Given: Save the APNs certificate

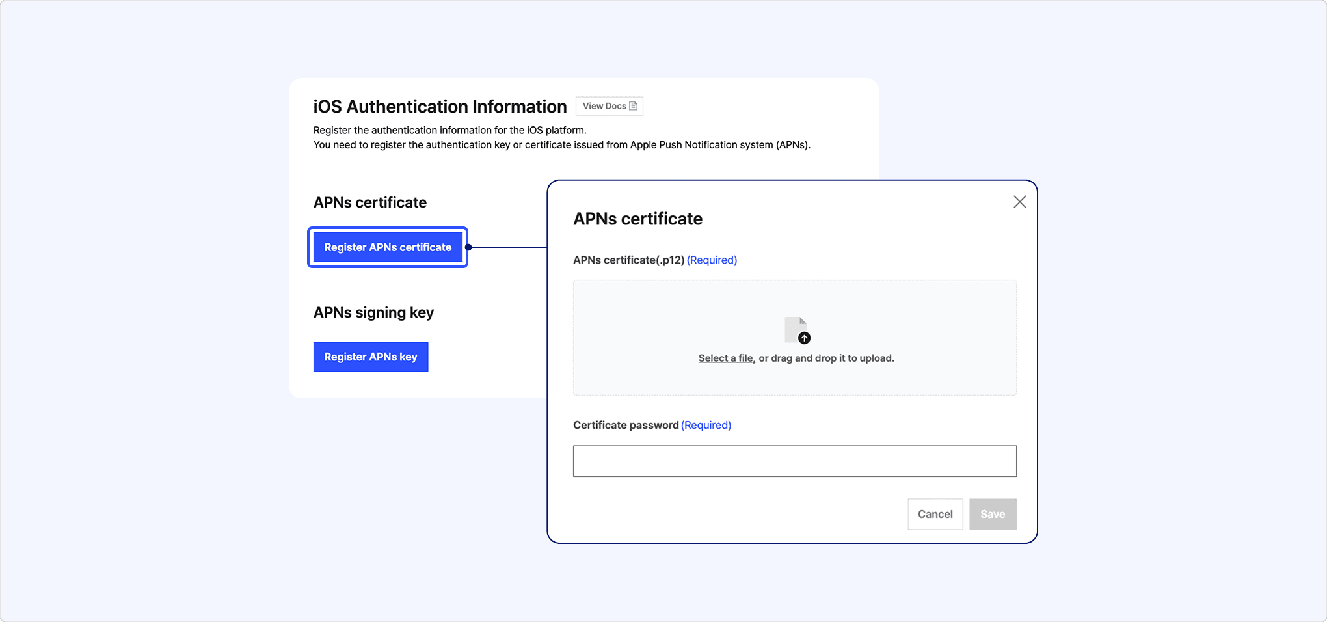Looking at the screenshot, I should [x=992, y=514].
